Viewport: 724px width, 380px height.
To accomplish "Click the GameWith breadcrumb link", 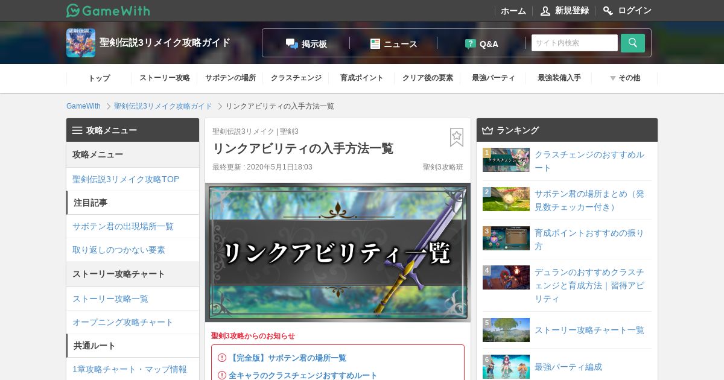I will (83, 106).
